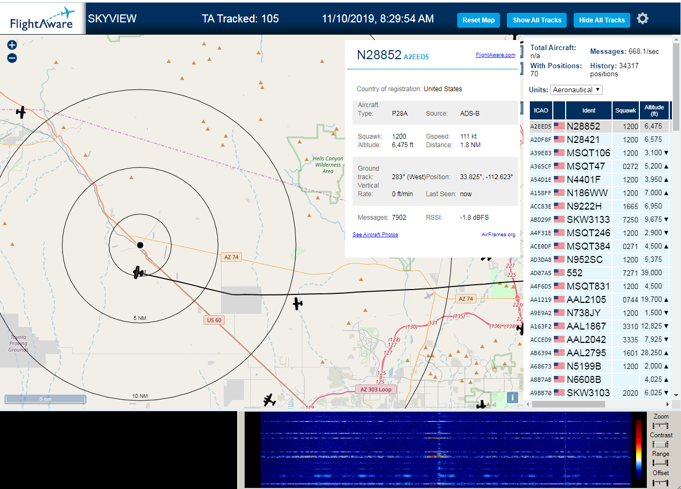Click the US 60 road label
The height and width of the screenshot is (489, 681).
click(214, 320)
